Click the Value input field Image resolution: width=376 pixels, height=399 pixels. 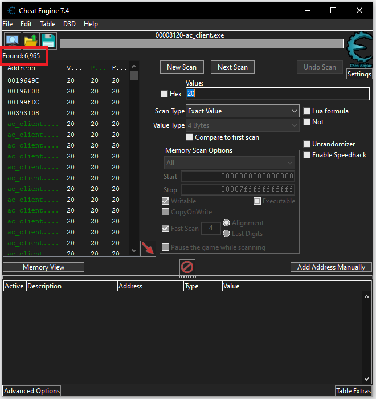[277, 94]
